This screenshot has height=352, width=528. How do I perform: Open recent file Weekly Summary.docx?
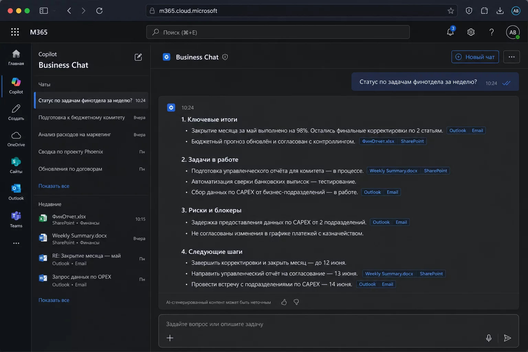coord(91,239)
